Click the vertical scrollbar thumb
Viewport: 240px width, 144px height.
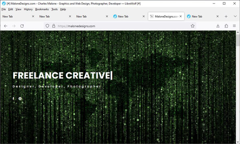[238, 40]
